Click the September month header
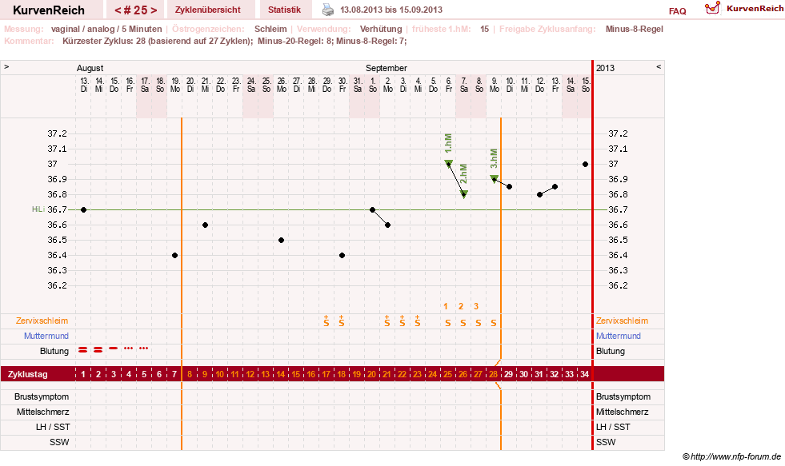This screenshot has width=785, height=466. click(x=386, y=68)
